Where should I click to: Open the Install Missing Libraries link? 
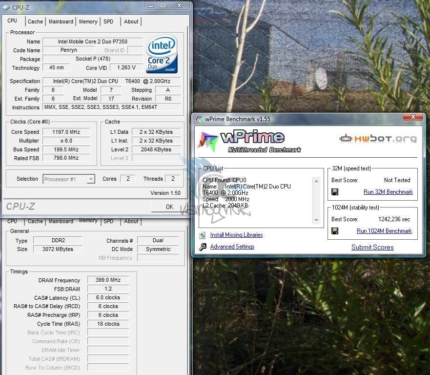[x=236, y=235]
